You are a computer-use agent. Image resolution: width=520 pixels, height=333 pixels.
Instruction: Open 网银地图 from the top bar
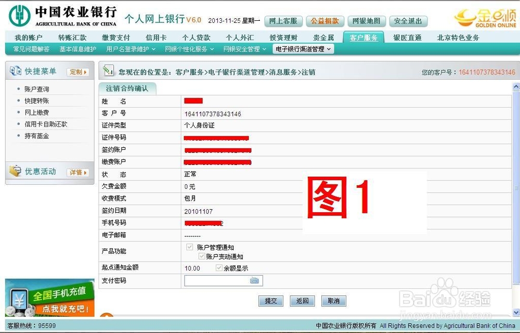click(367, 21)
